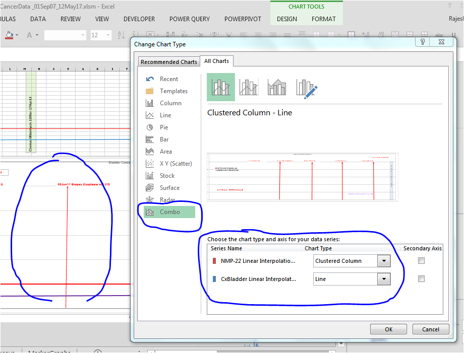Click the Font Color A icon
This screenshot has height=353, width=464.
(29, 35)
